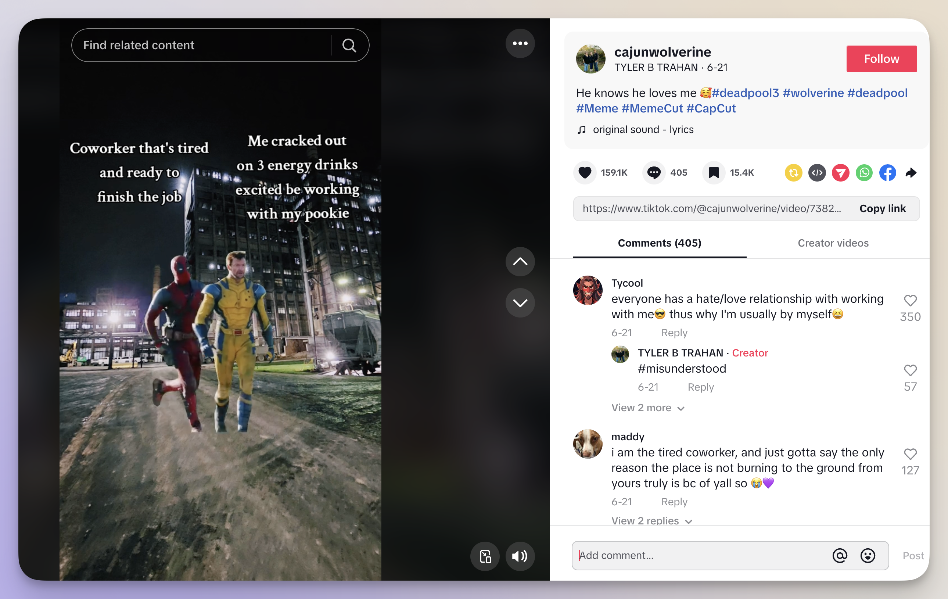
Task: Click the scroll up chevron arrow
Action: pos(520,262)
